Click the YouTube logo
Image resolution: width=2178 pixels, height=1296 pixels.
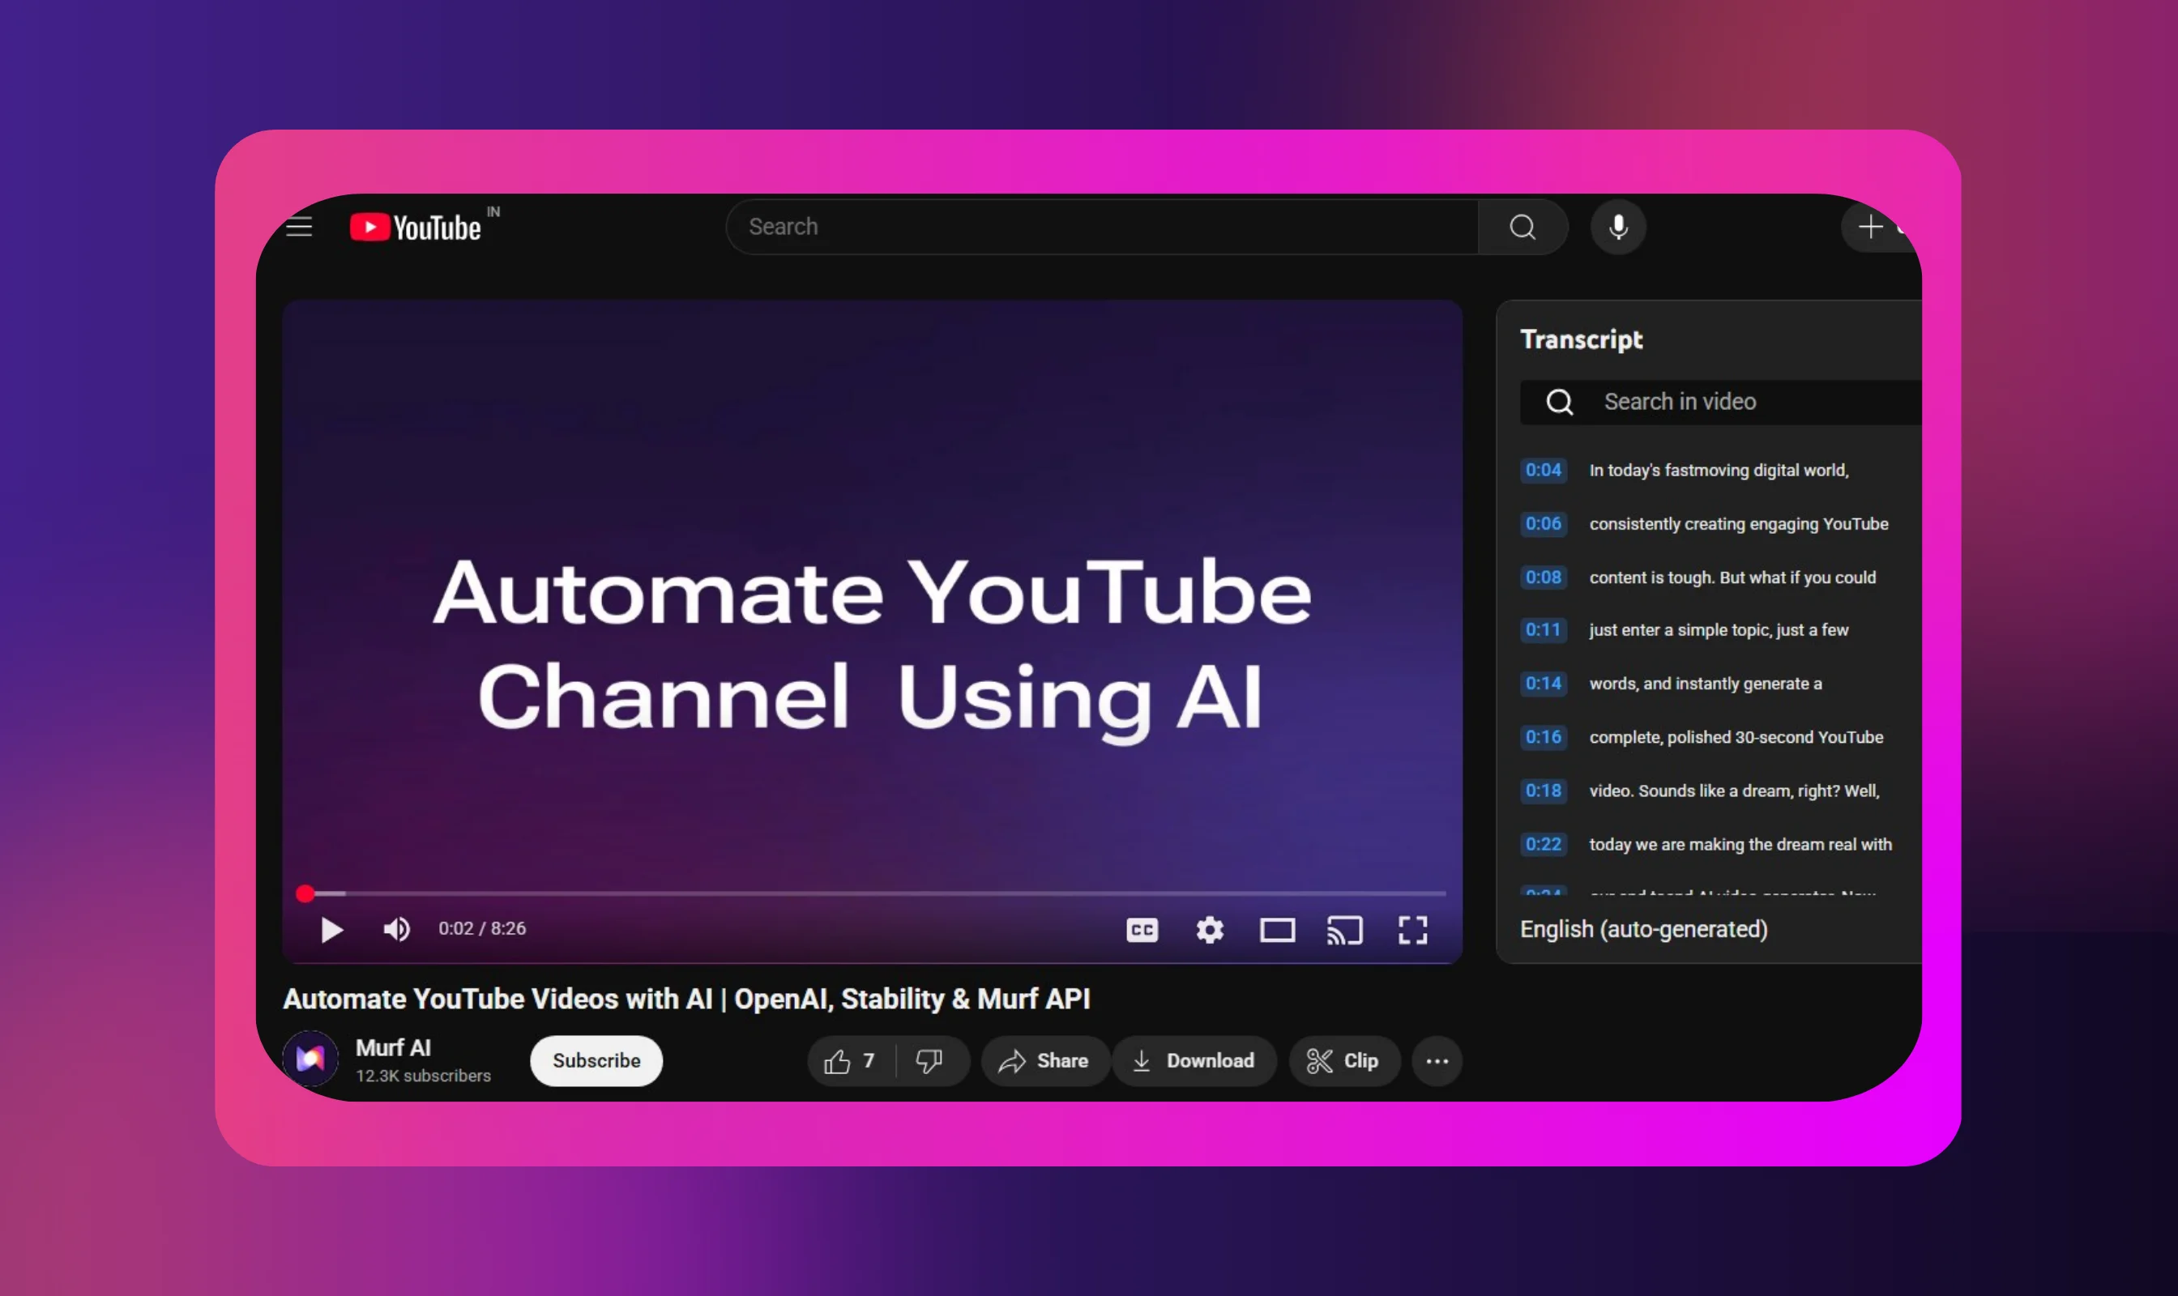click(416, 227)
